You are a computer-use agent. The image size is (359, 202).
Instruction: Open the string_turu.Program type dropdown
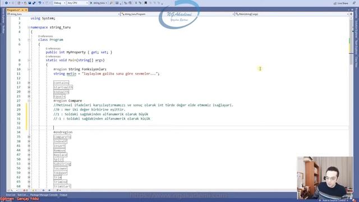[x=178, y=14]
